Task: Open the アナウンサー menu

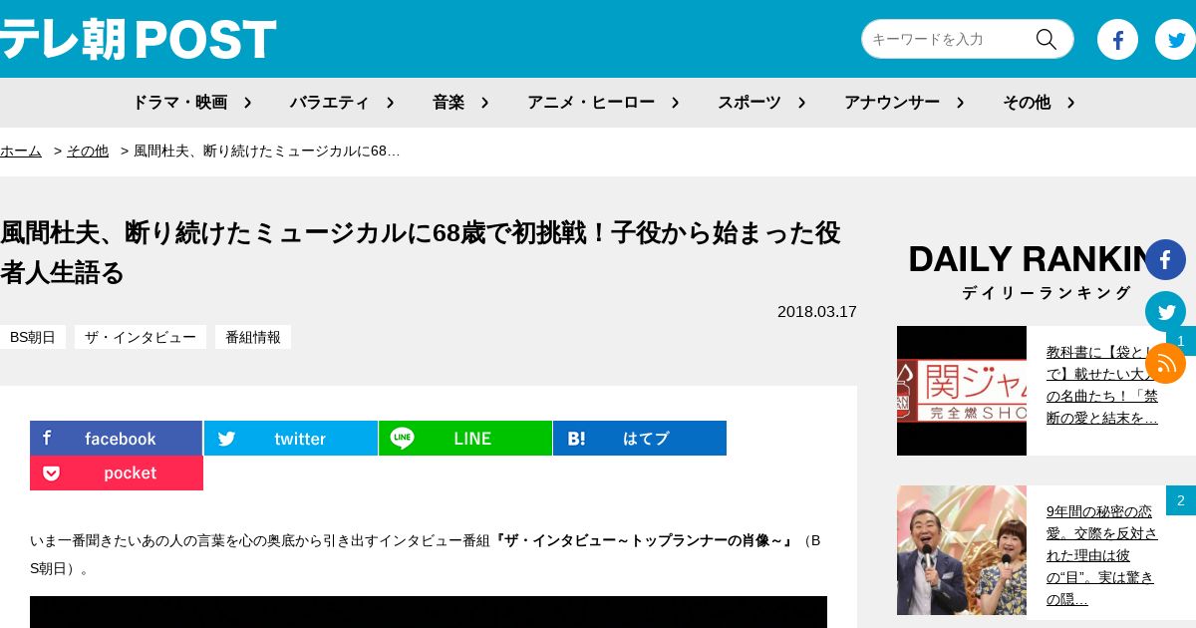Action: 892,102
